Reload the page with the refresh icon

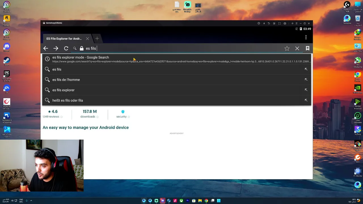(66, 48)
